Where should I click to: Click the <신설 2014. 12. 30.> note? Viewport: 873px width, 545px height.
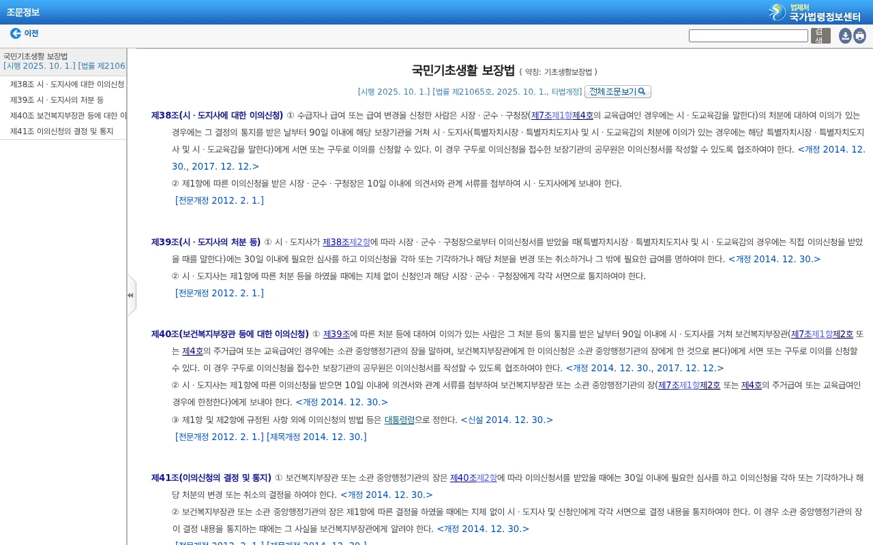pyautogui.click(x=507, y=420)
